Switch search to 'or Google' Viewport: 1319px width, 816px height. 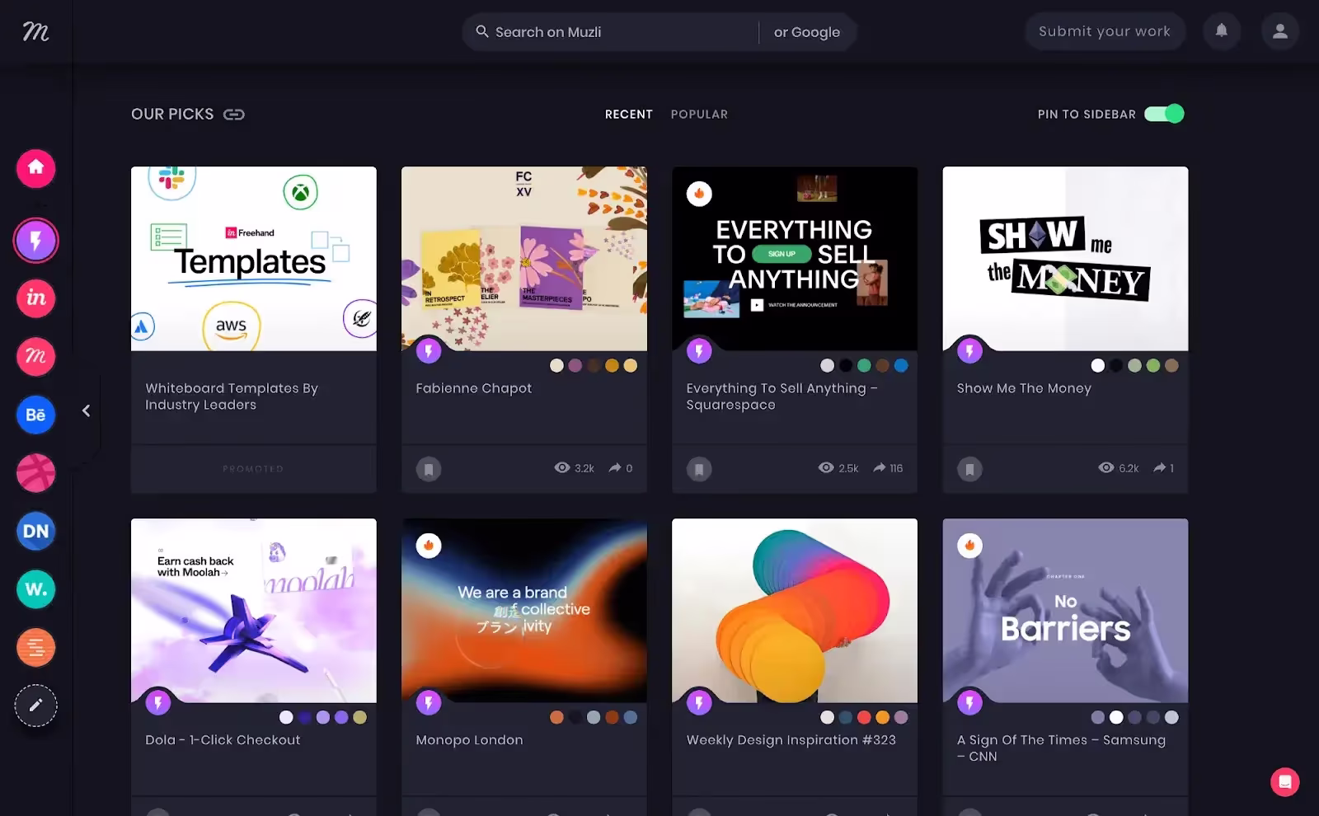806,32
